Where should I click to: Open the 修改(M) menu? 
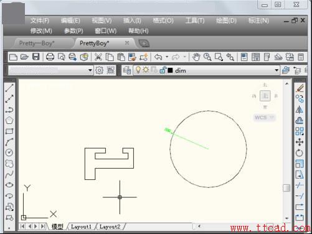pyautogui.click(x=41, y=31)
